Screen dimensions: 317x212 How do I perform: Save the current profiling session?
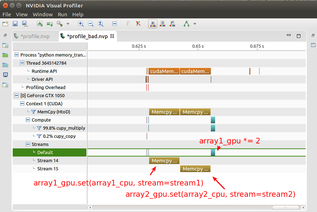15,24
